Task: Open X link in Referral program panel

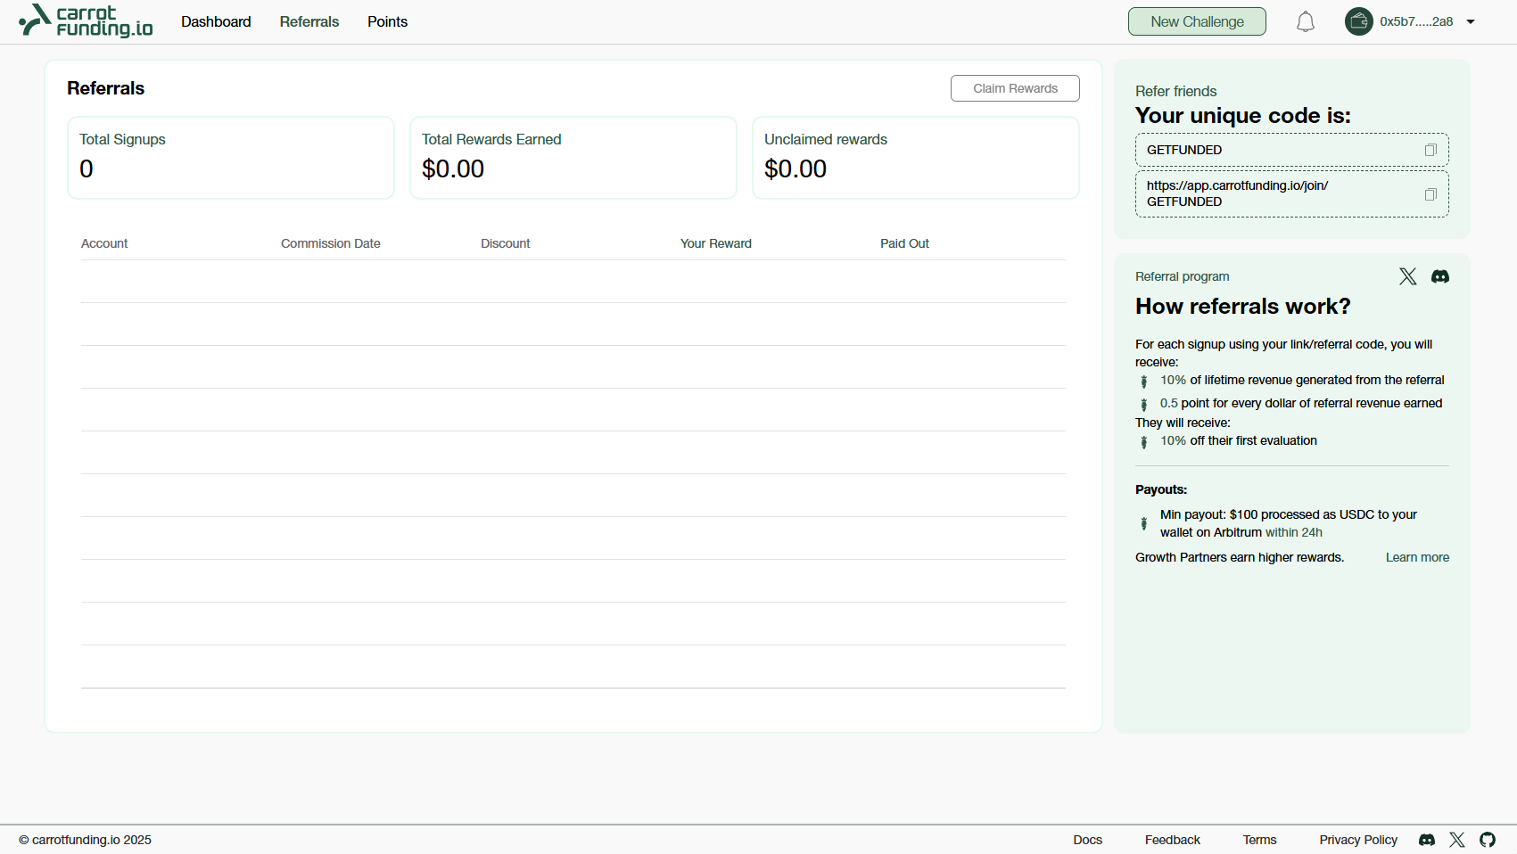Action: pyautogui.click(x=1408, y=276)
